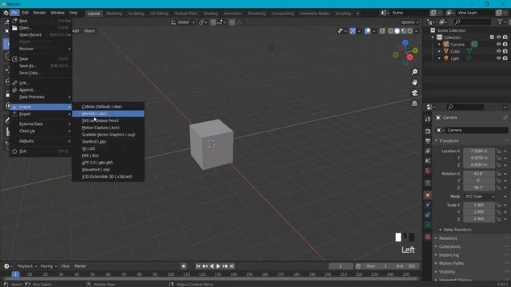Open the timeline Marker menu

tap(80, 266)
